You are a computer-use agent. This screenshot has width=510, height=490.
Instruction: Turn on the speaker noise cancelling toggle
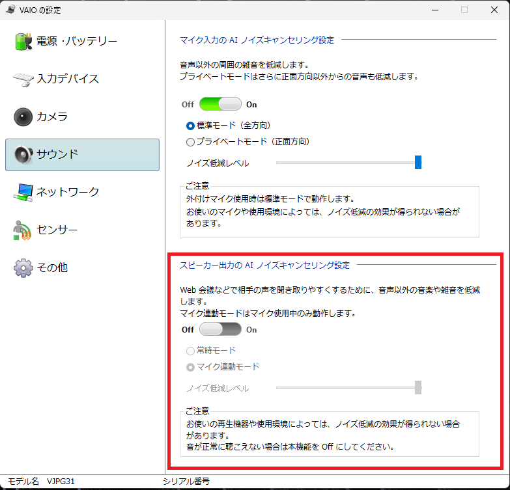[220, 329]
